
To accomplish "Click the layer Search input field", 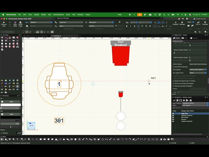I will pyautogui.click(x=190, y=108).
